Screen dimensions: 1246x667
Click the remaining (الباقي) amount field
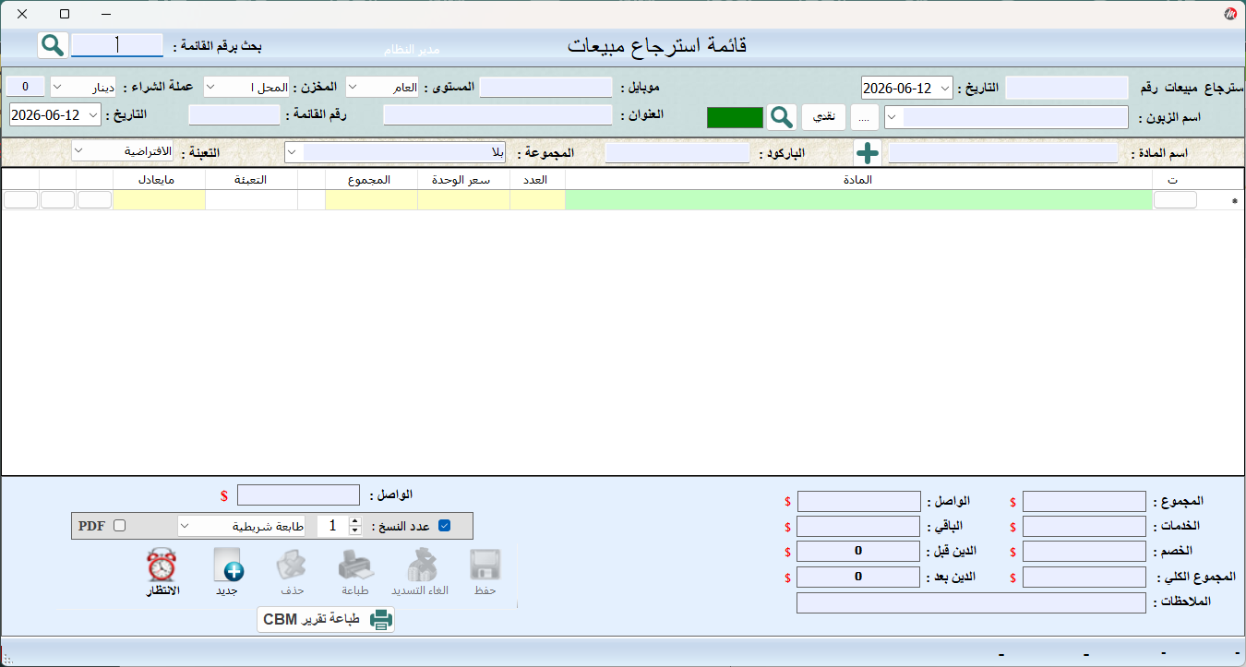click(x=858, y=527)
